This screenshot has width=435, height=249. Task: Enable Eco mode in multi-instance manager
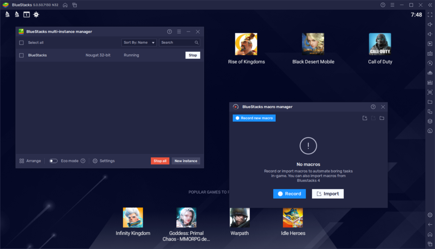(x=53, y=161)
